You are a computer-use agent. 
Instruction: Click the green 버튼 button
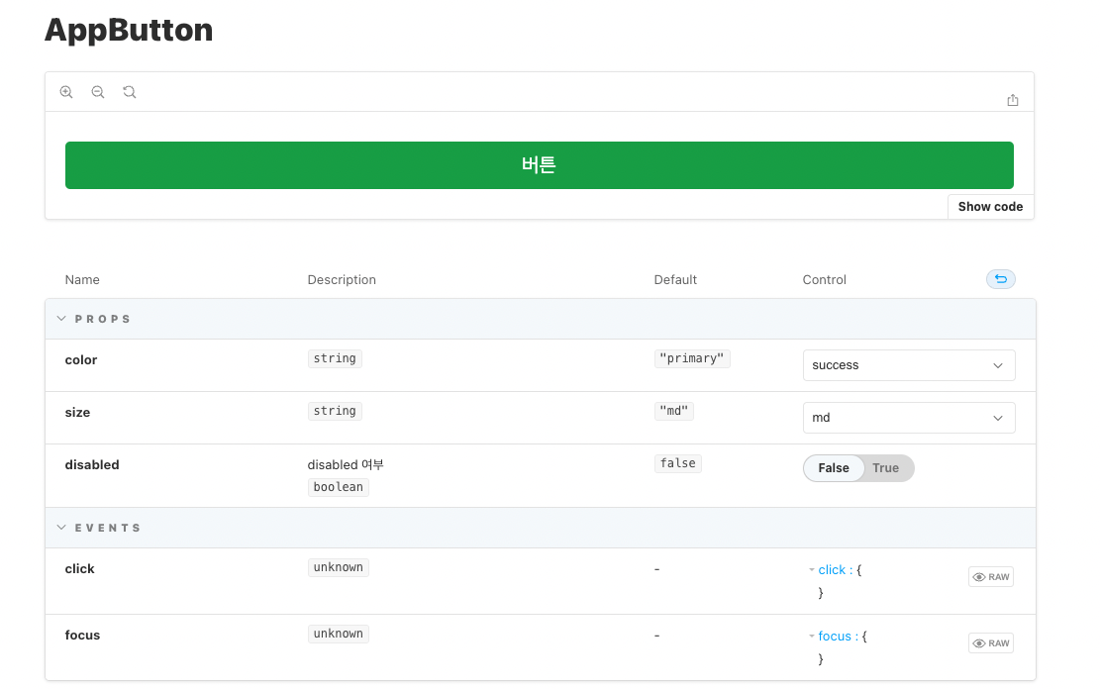click(539, 165)
